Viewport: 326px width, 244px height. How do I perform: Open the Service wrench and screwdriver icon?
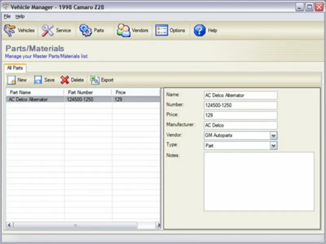click(47, 30)
